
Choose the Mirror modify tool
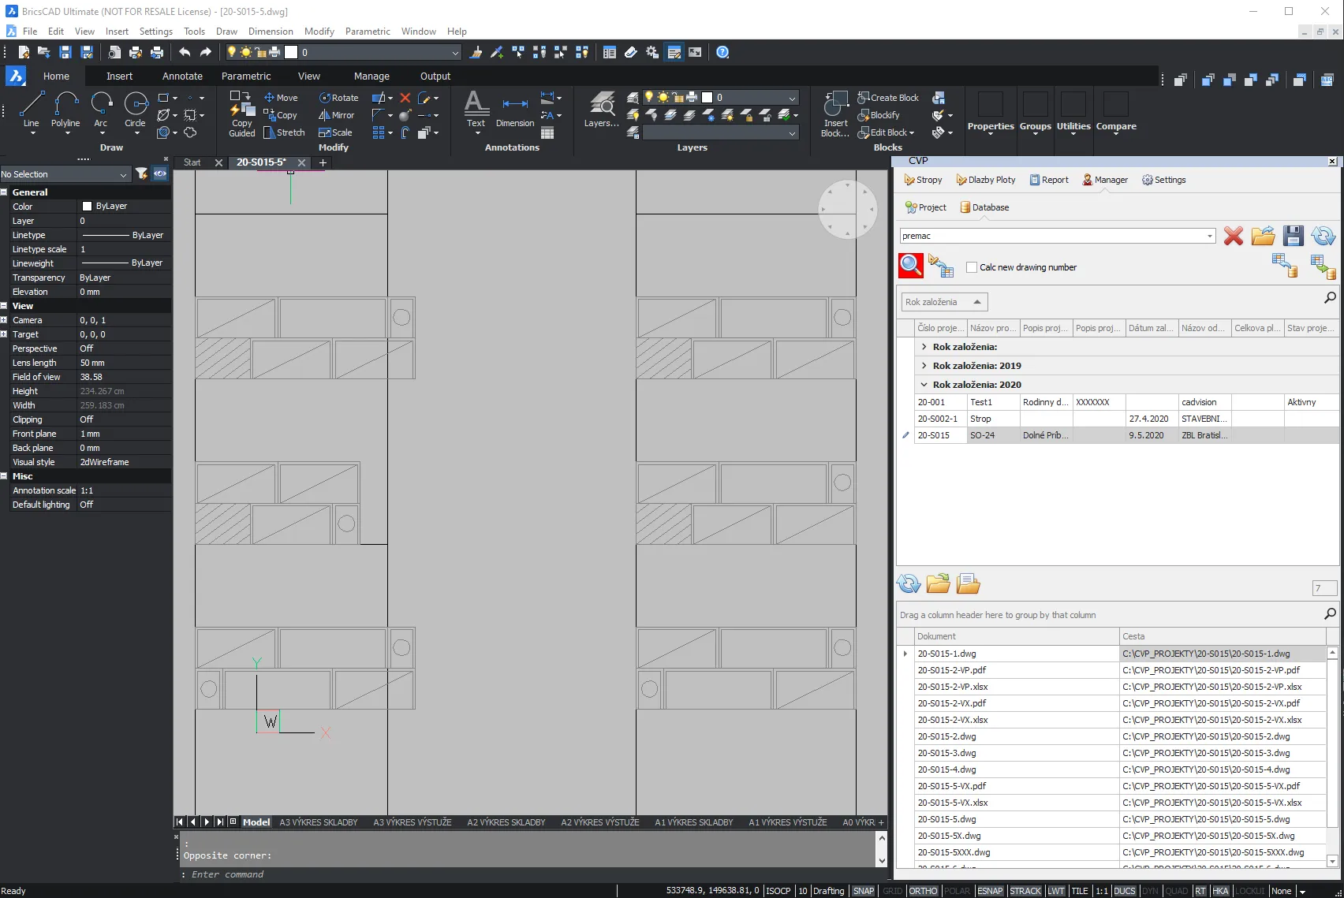coord(336,115)
